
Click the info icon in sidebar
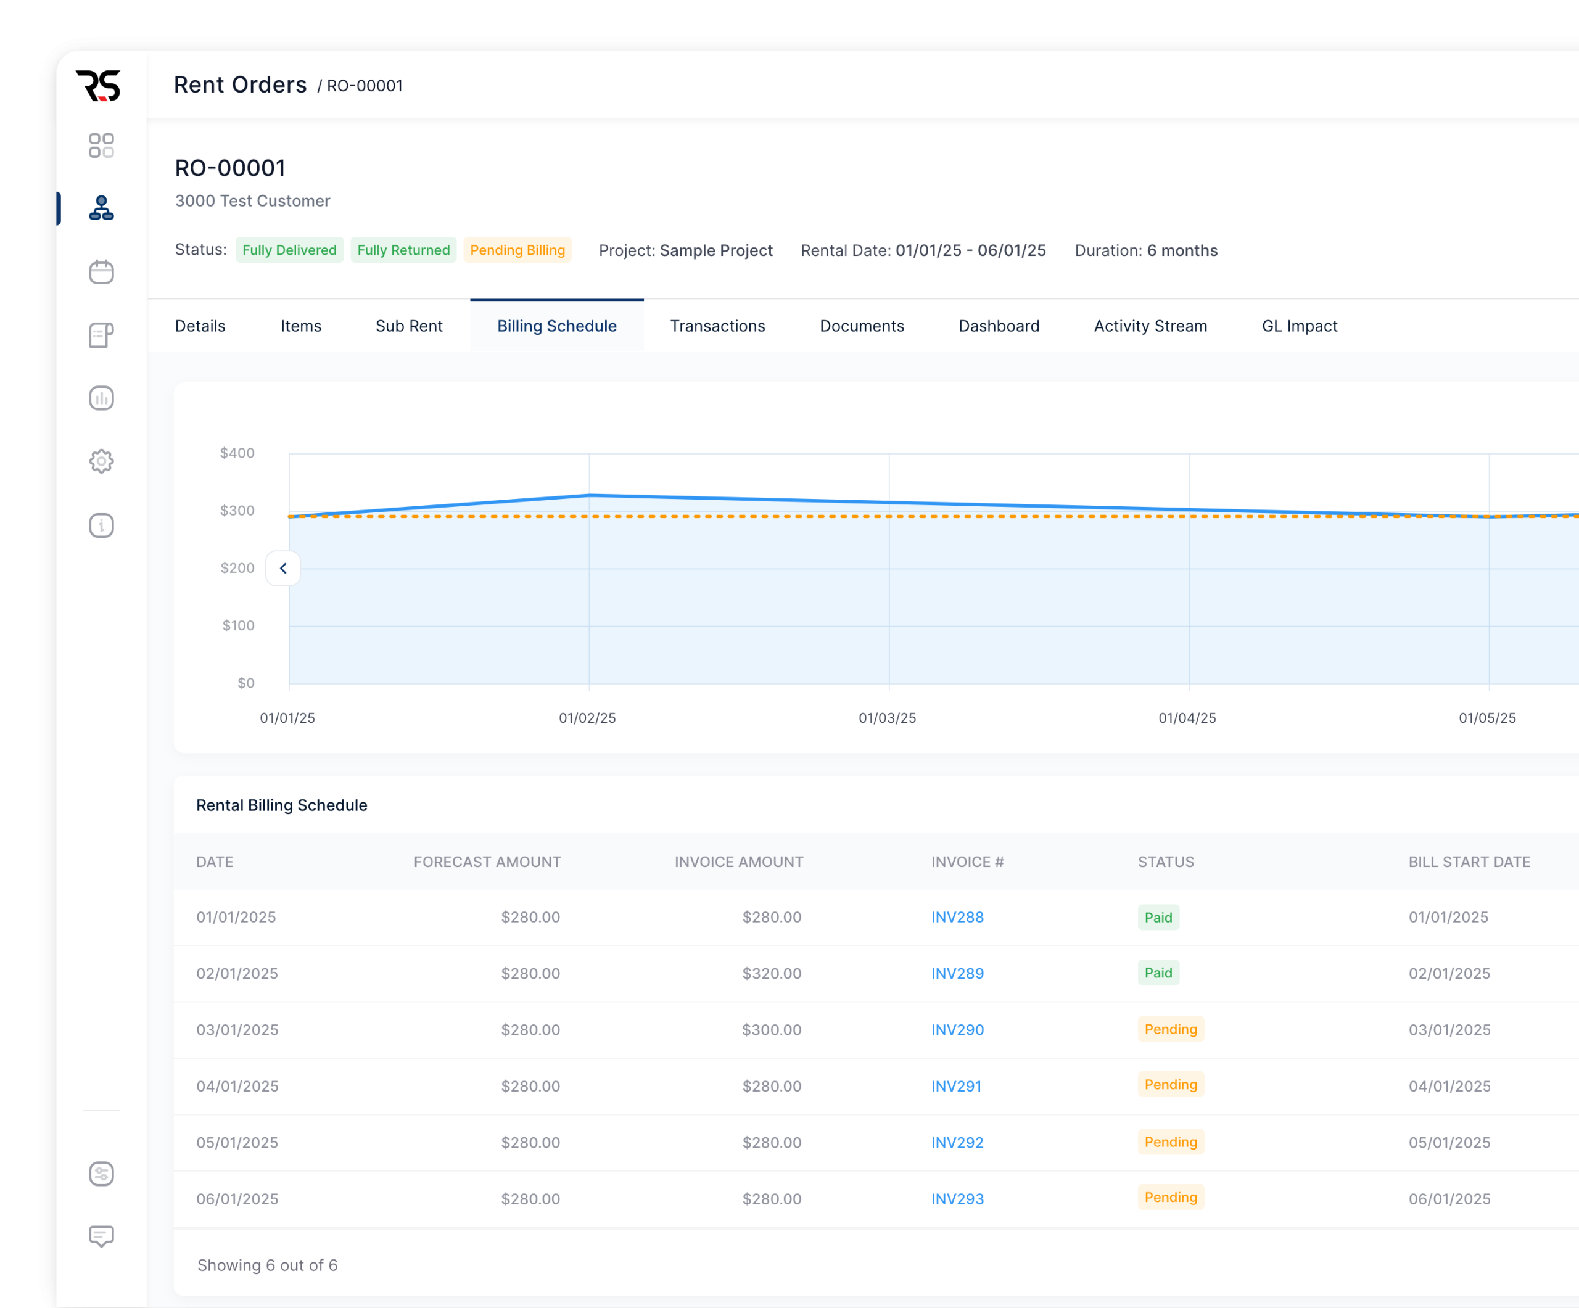pyautogui.click(x=102, y=525)
